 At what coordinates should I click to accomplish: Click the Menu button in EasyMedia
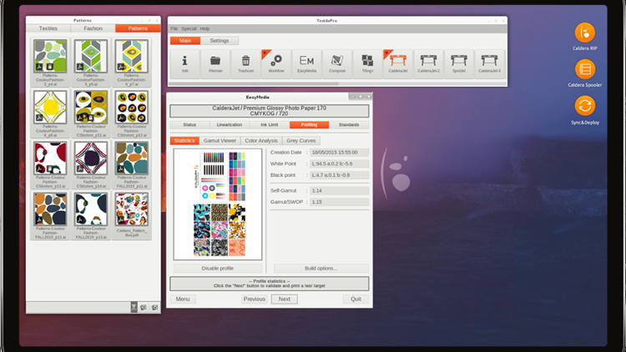click(183, 299)
